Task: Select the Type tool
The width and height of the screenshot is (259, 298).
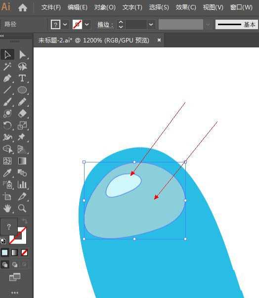Action: [22, 78]
